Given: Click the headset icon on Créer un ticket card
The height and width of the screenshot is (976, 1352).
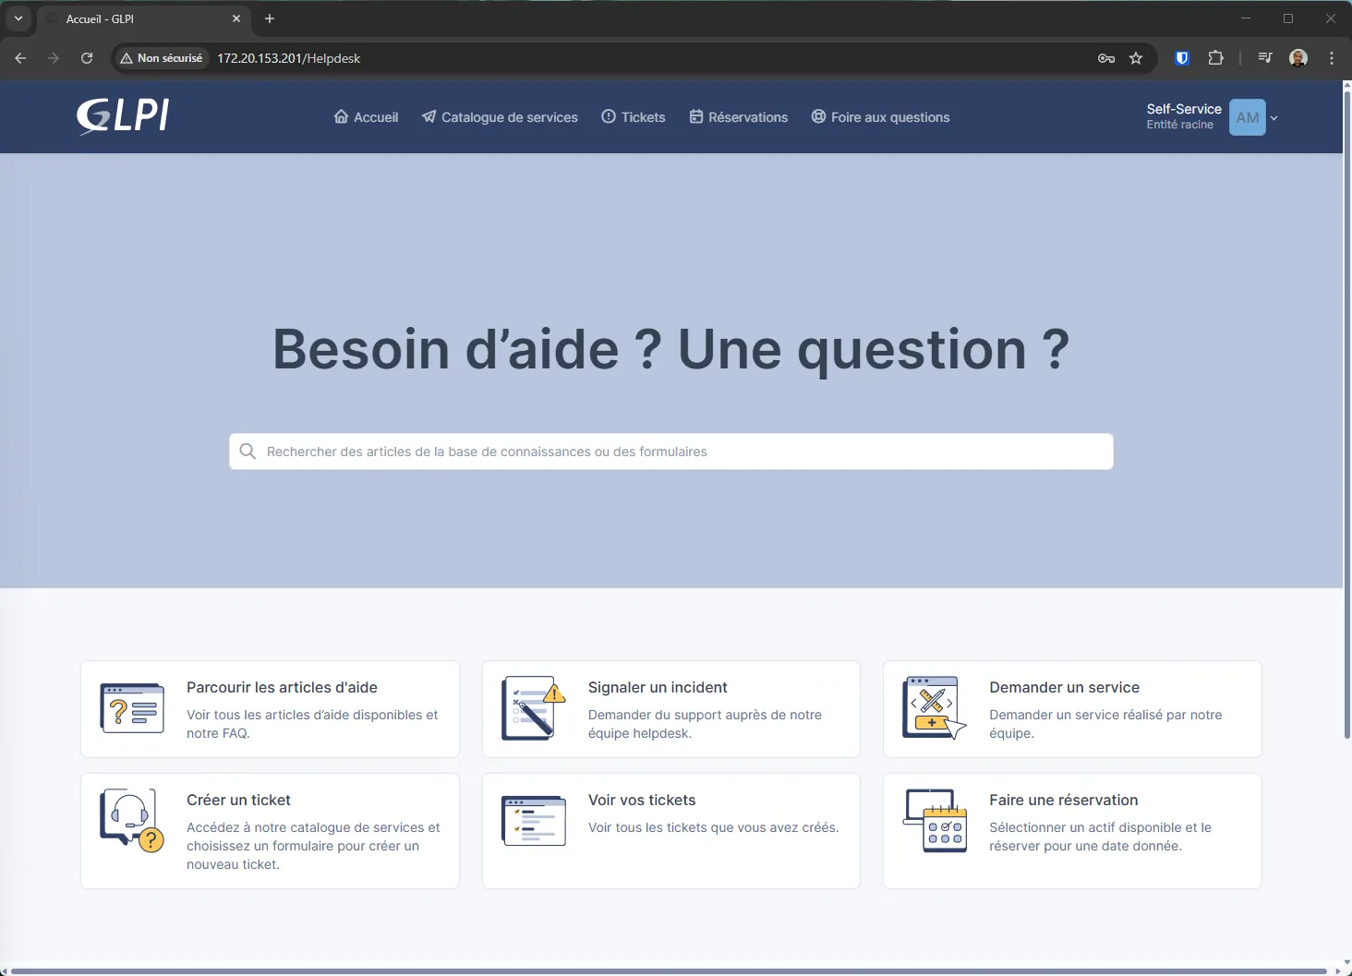Looking at the screenshot, I should (x=132, y=821).
